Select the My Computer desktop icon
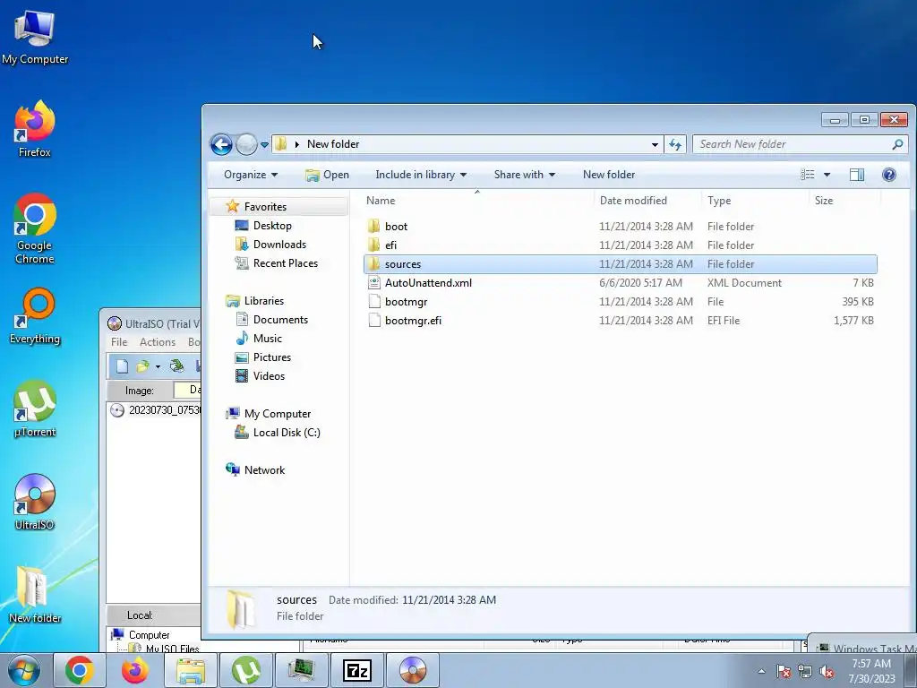This screenshot has height=688, width=917. [x=35, y=37]
